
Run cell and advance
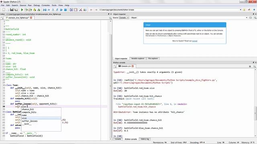(31, 10)
